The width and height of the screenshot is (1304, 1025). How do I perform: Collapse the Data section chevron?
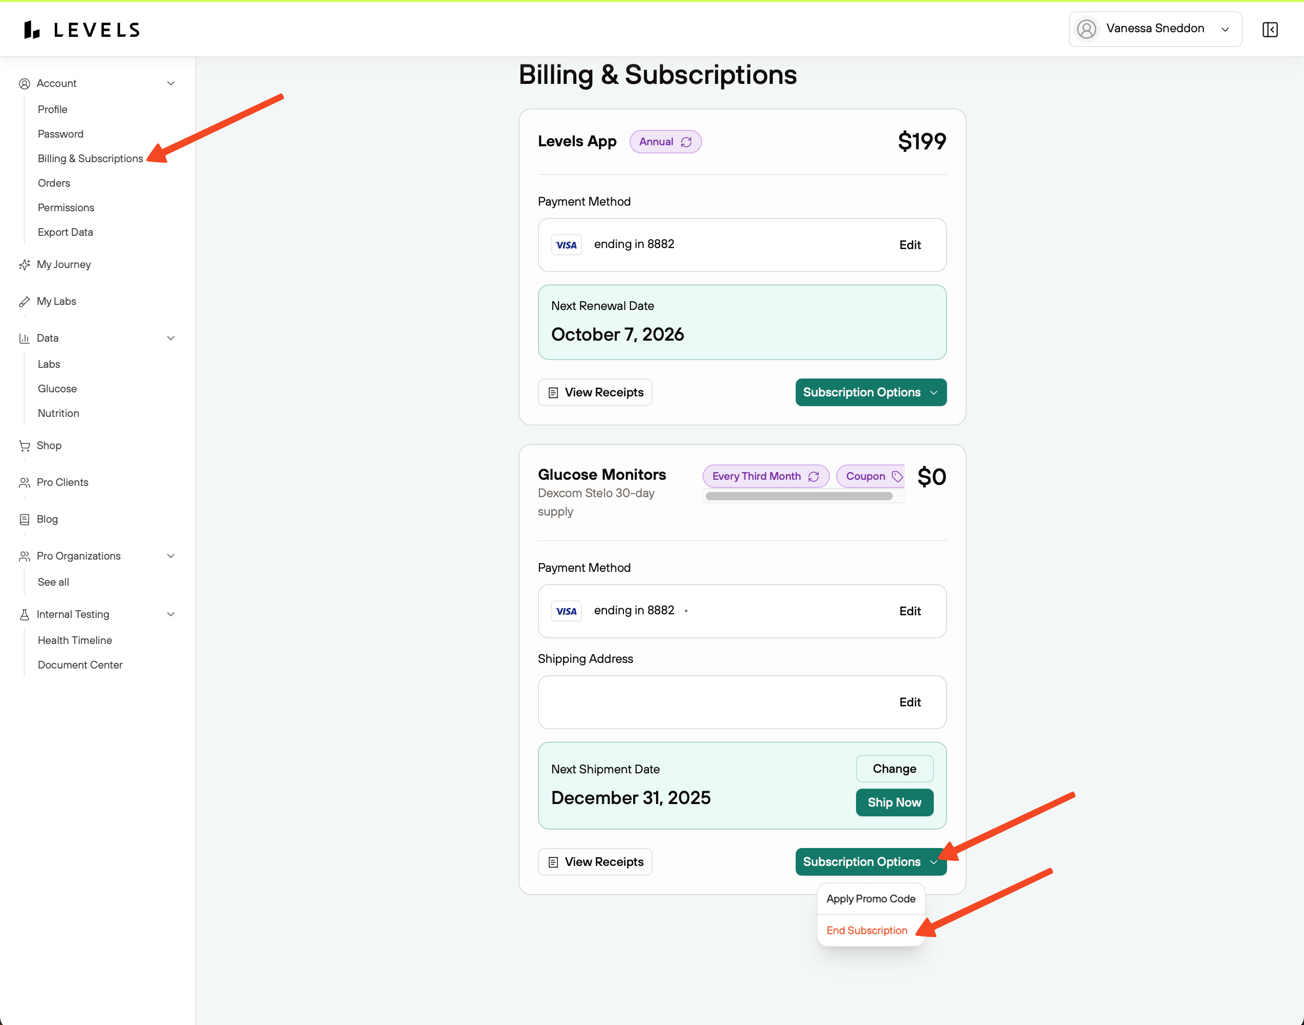coord(170,339)
